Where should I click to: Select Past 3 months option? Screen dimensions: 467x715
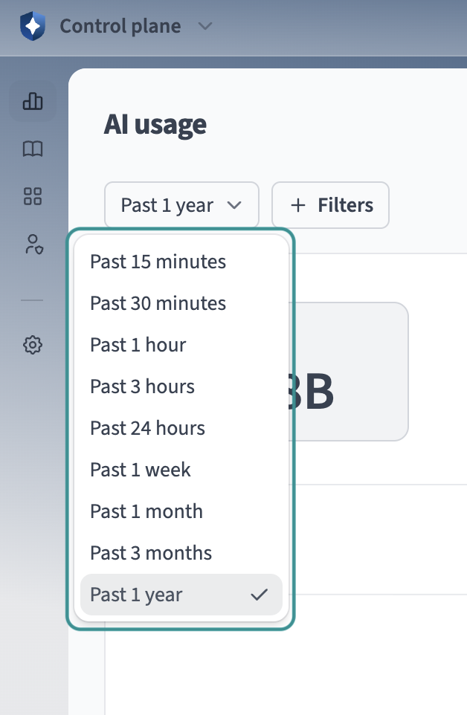pyautogui.click(x=181, y=553)
